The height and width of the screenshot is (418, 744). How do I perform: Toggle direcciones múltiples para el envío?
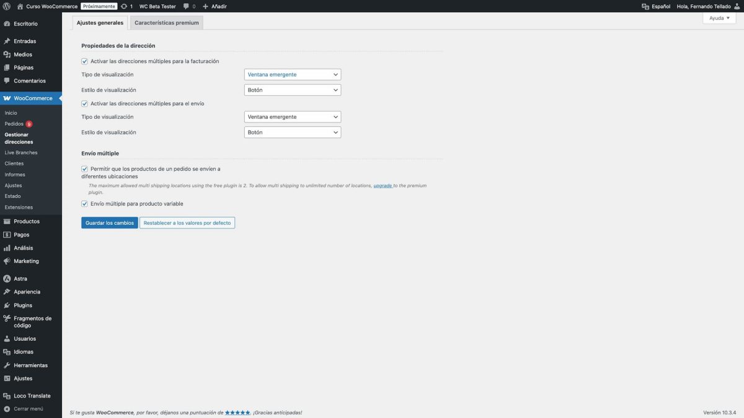[84, 103]
